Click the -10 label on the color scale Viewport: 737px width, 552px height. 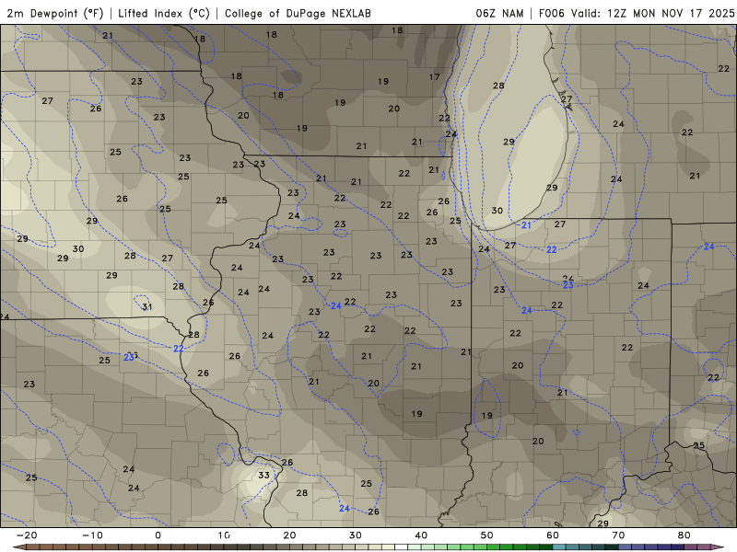(x=92, y=535)
